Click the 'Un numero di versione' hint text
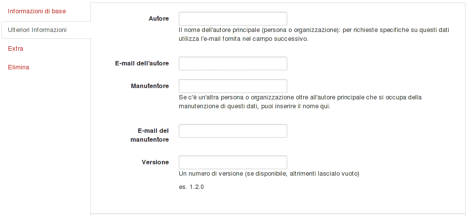The height and width of the screenshot is (216, 467). pyautogui.click(x=269, y=174)
